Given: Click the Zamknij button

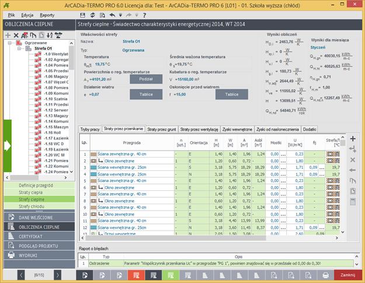Looking at the screenshot, I should 348,275.
